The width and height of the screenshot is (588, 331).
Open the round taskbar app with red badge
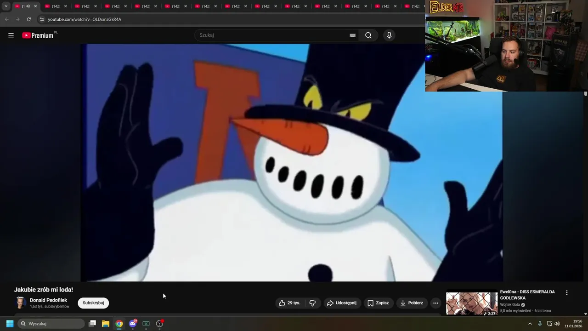pos(159,324)
